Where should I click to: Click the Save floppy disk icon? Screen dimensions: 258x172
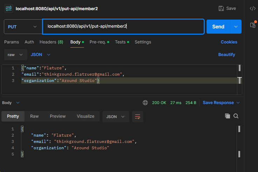click(221, 8)
